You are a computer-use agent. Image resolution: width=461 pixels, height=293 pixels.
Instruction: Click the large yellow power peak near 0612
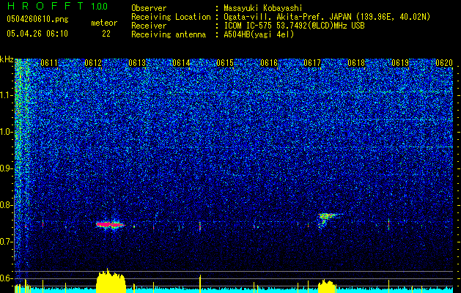(111, 281)
